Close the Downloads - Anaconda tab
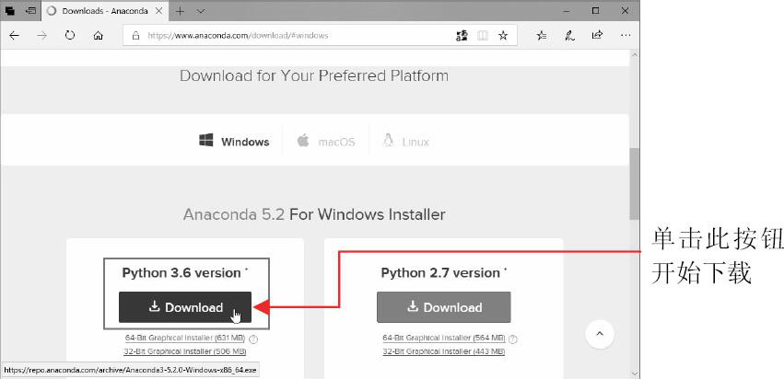This screenshot has height=379, width=784. [x=158, y=11]
